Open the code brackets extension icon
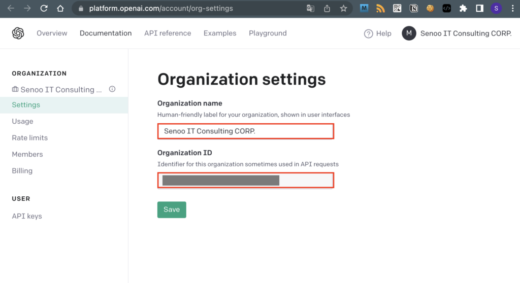Screen dimensions: 520x283 click(447, 8)
